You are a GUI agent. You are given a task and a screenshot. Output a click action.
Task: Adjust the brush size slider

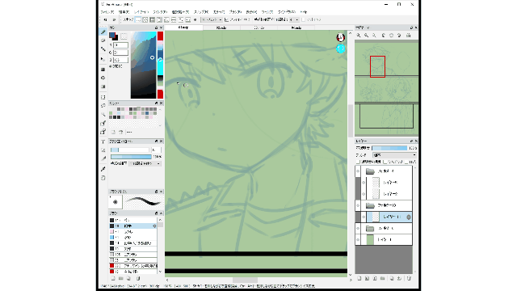(x=130, y=150)
